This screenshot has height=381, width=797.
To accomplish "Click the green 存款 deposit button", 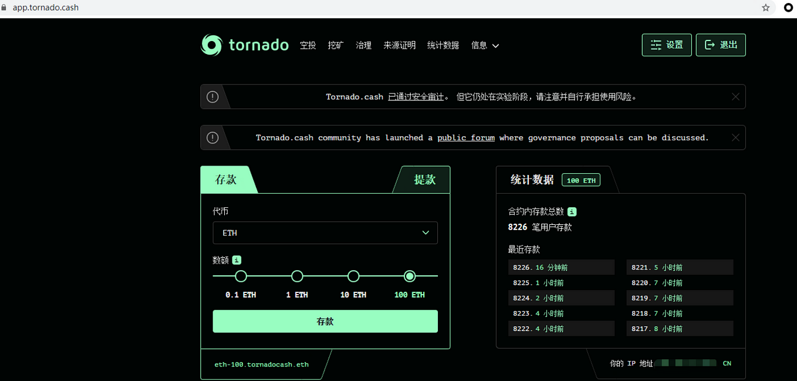I will pyautogui.click(x=325, y=322).
